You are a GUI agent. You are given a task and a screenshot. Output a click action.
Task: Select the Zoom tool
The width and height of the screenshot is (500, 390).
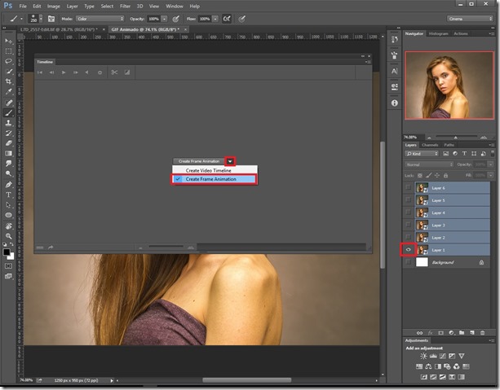point(8,236)
